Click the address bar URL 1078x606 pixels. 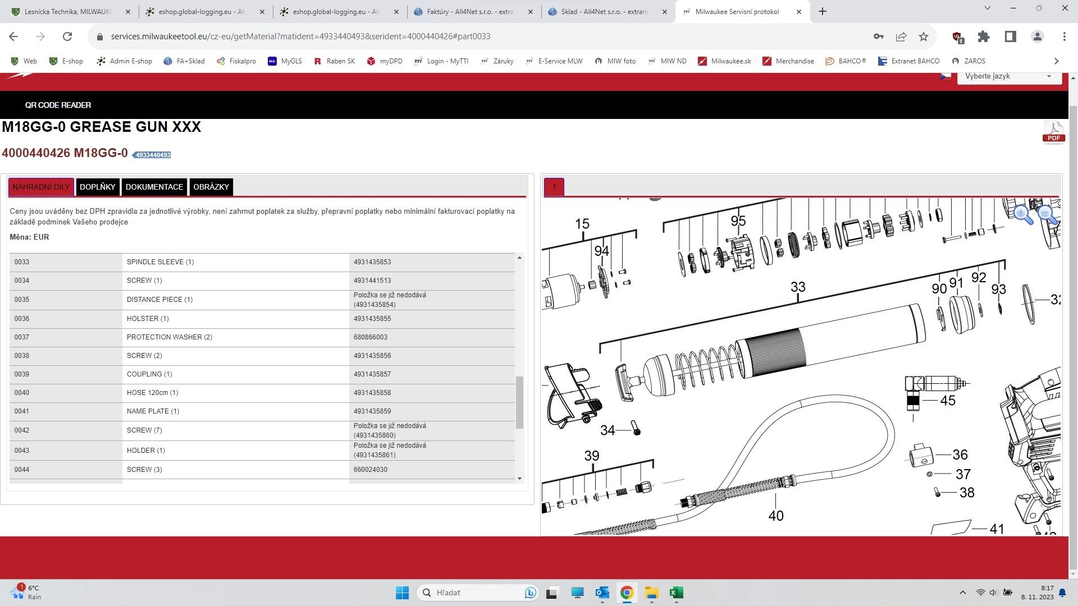point(300,36)
